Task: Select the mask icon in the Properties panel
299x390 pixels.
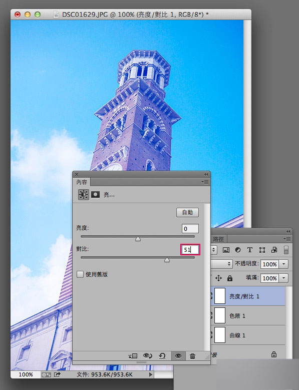Action: [x=95, y=195]
